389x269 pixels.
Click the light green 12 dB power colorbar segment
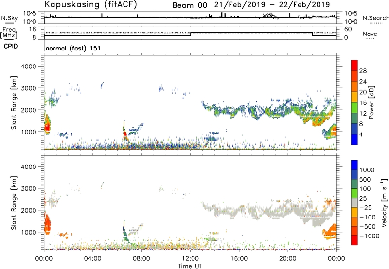pos(354,108)
